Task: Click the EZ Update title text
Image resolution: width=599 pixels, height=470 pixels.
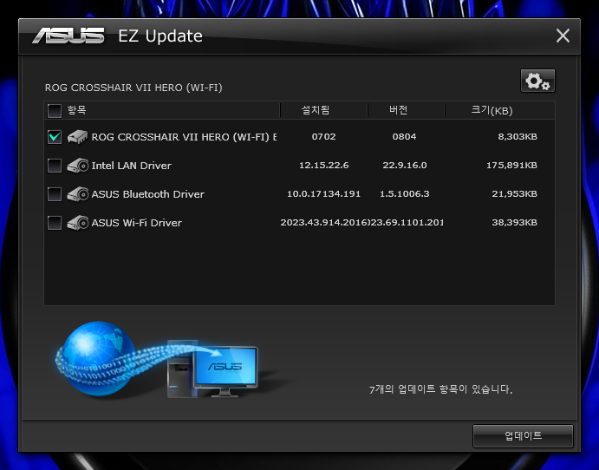Action: click(160, 36)
